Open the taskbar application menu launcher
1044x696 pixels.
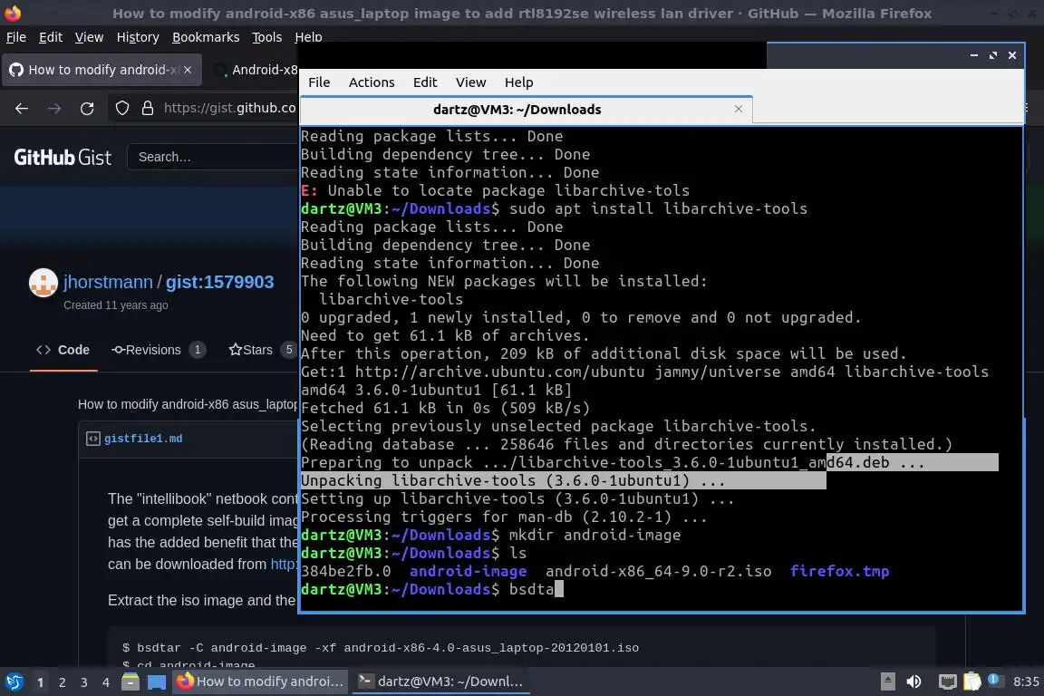tap(14, 681)
